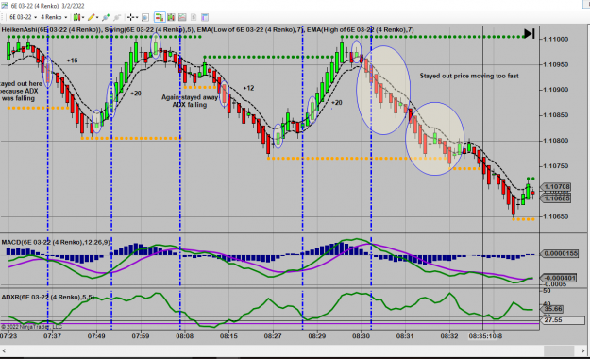This screenshot has width=590, height=359.
Task: Click the 07:49 time axis label
Action: coord(96,335)
